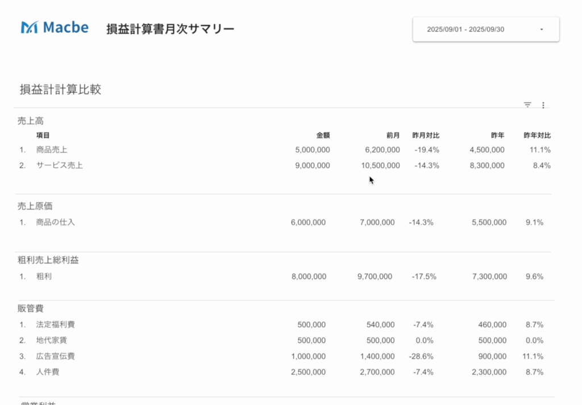Viewport: 582px width, 405px height.
Task: Click the 損益計算比較 table heading
Action: point(60,90)
